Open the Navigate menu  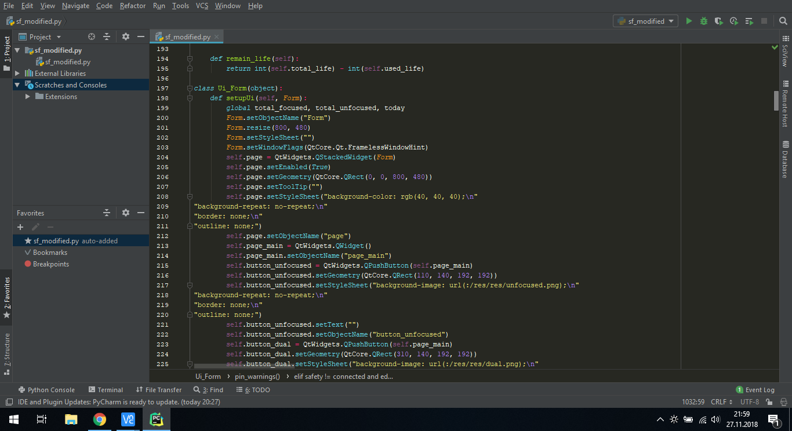click(x=75, y=6)
